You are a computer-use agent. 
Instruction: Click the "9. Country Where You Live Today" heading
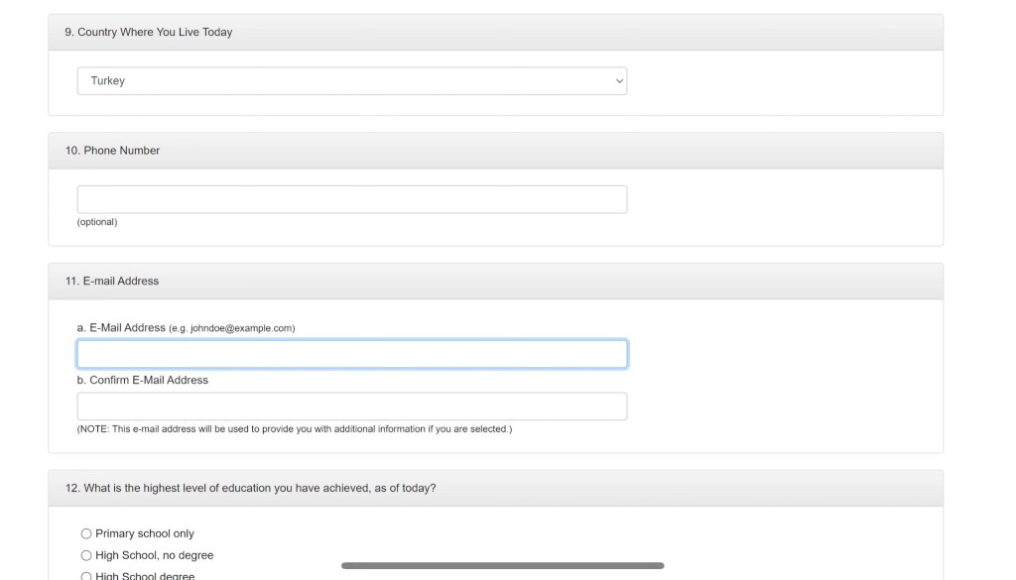(x=149, y=33)
